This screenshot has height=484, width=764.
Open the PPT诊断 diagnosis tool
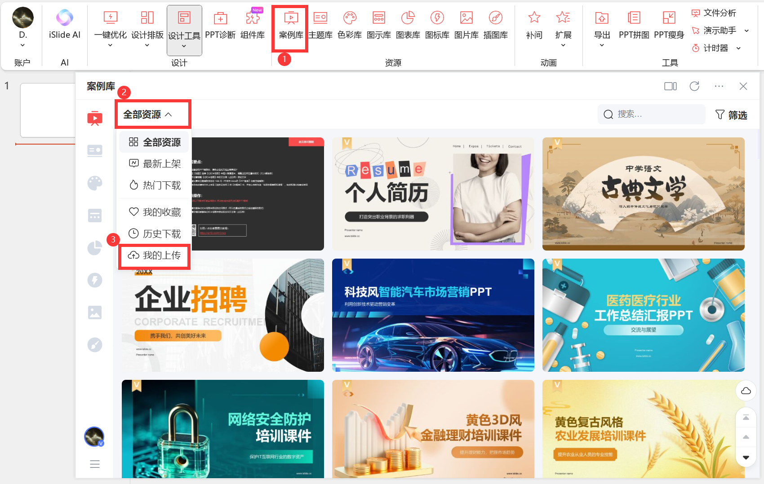coord(220,25)
